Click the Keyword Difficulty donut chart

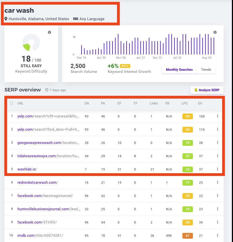31,43
